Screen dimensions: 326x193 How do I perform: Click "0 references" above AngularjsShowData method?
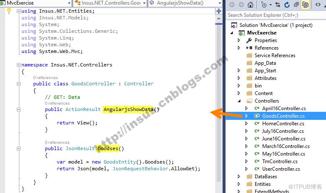click(57, 103)
